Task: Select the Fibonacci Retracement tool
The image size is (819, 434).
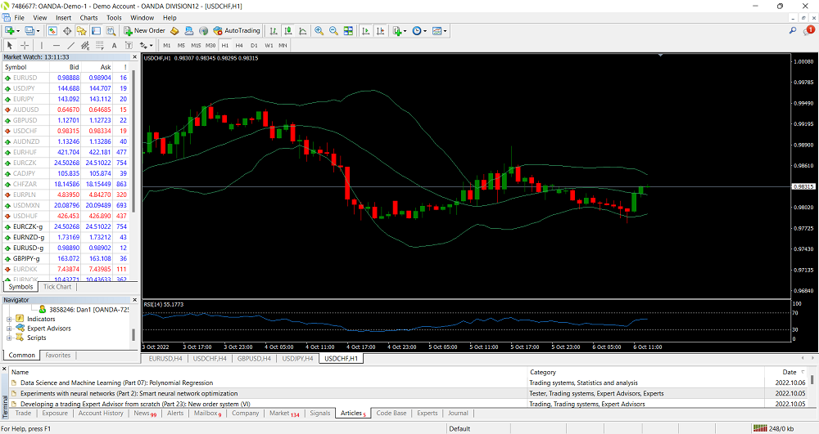Action: (100, 45)
